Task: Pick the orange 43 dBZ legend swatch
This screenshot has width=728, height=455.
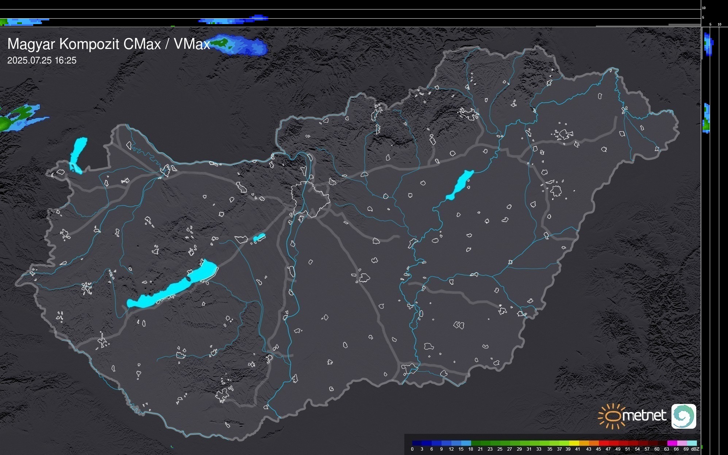Action: tap(594, 443)
